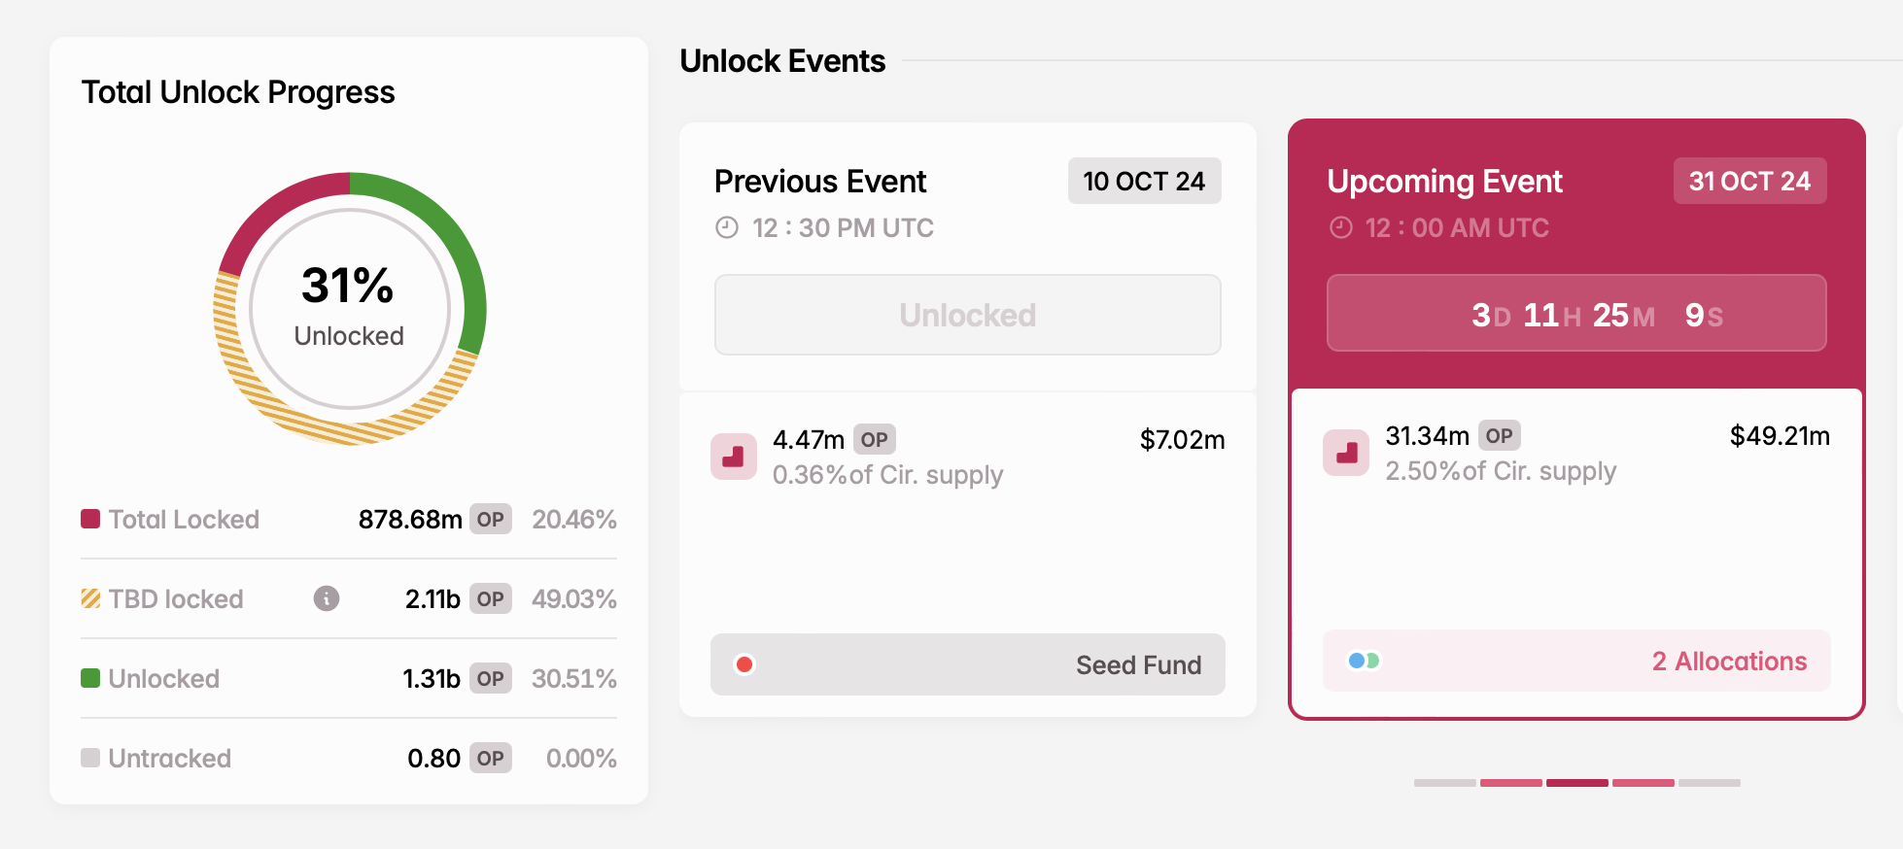Click the 31% Unlocked donut chart
1903x849 pixels.
click(350, 309)
